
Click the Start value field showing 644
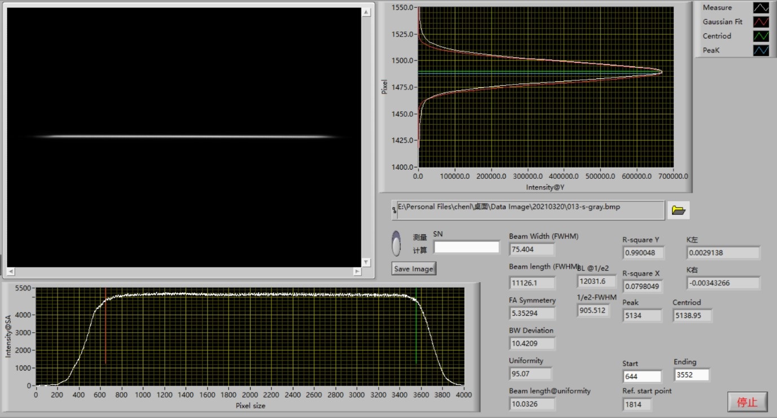click(642, 376)
